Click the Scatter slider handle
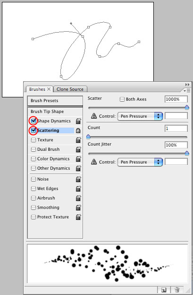Screen dimensions: 193x295 coord(187,107)
